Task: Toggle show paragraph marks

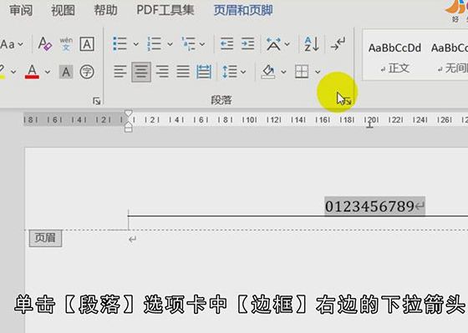Action: pos(338,44)
